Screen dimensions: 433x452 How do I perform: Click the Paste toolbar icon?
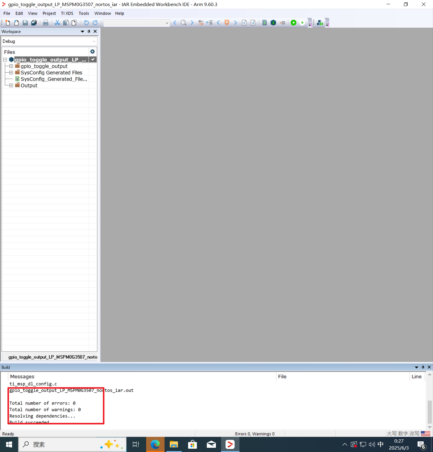point(74,23)
